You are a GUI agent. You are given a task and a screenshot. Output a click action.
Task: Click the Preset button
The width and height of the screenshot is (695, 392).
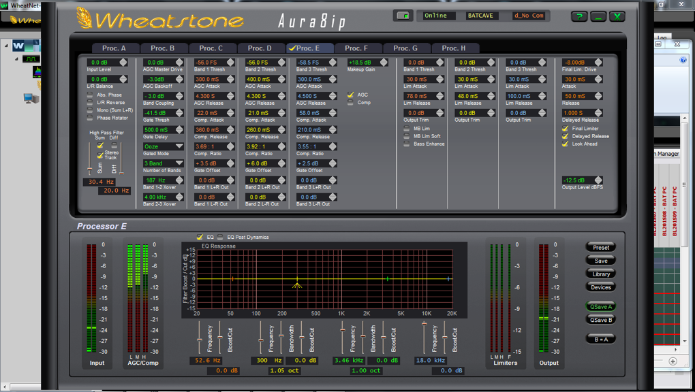(x=601, y=248)
